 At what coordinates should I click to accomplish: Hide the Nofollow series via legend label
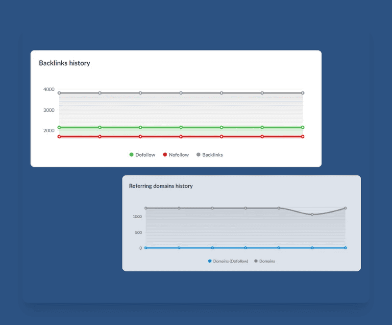179,155
